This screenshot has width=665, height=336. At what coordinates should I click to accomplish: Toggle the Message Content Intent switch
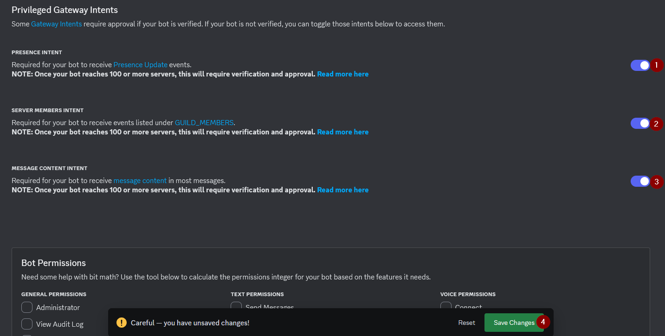click(x=640, y=181)
